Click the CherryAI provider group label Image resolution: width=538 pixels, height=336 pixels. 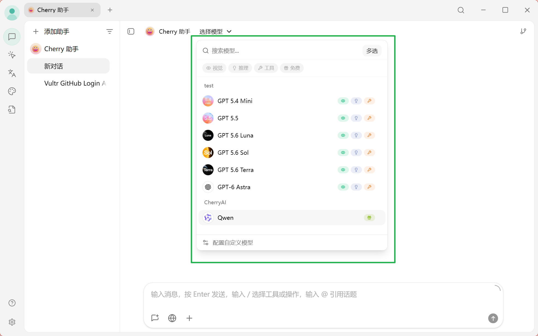[x=215, y=202]
